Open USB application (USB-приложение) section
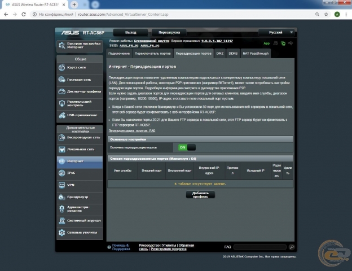Screen dimensions: 352x271 80,115
